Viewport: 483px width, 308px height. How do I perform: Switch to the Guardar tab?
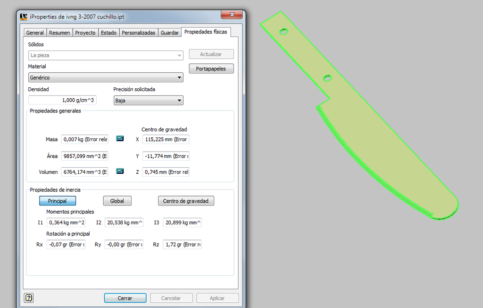tap(169, 33)
